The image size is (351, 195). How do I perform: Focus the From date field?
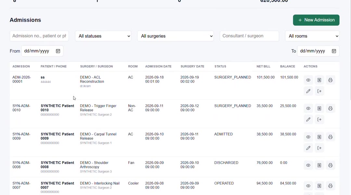[x=42, y=51]
